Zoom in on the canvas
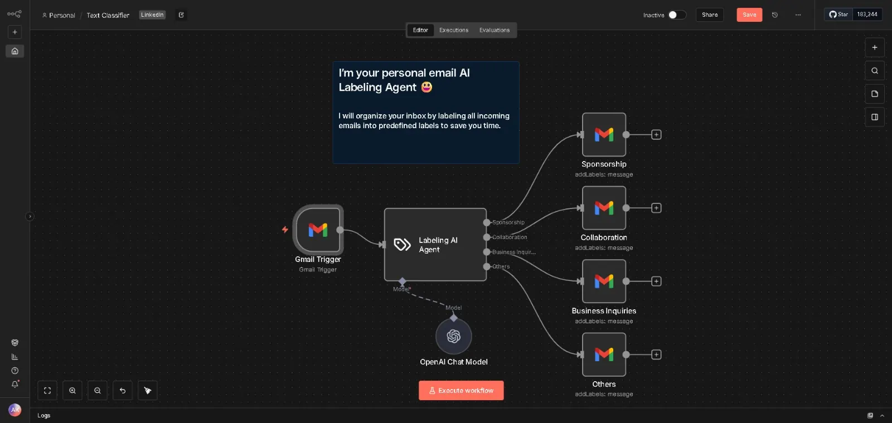Image resolution: width=892 pixels, height=423 pixels. [72, 391]
